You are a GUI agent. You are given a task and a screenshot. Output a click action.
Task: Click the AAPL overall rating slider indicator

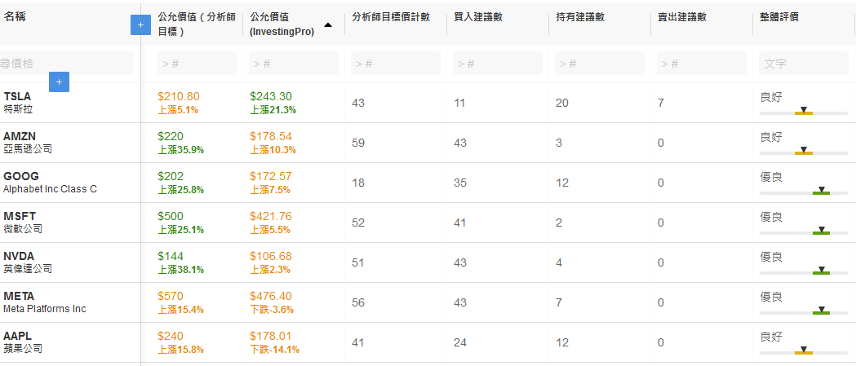(803, 350)
